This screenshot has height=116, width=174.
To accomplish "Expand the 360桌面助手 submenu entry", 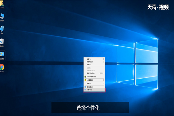I will coord(94,80).
